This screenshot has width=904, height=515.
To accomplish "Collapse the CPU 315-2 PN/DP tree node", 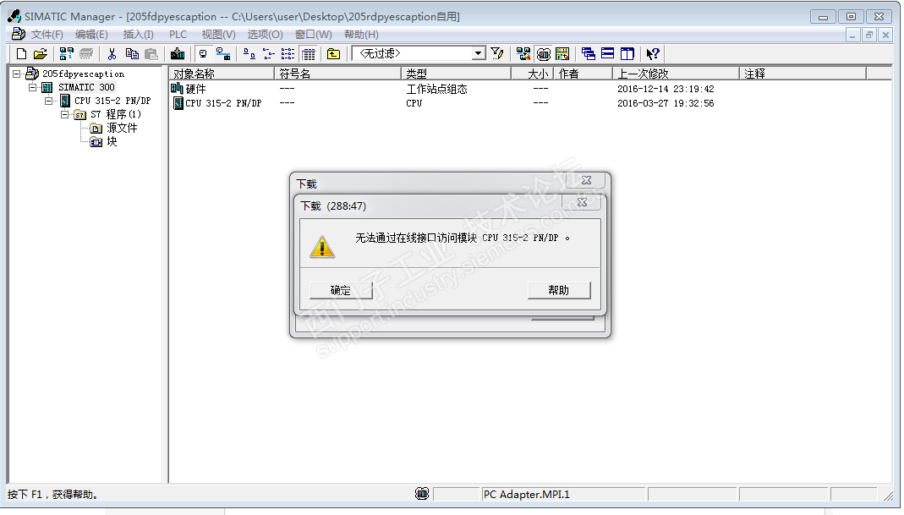I will point(49,101).
